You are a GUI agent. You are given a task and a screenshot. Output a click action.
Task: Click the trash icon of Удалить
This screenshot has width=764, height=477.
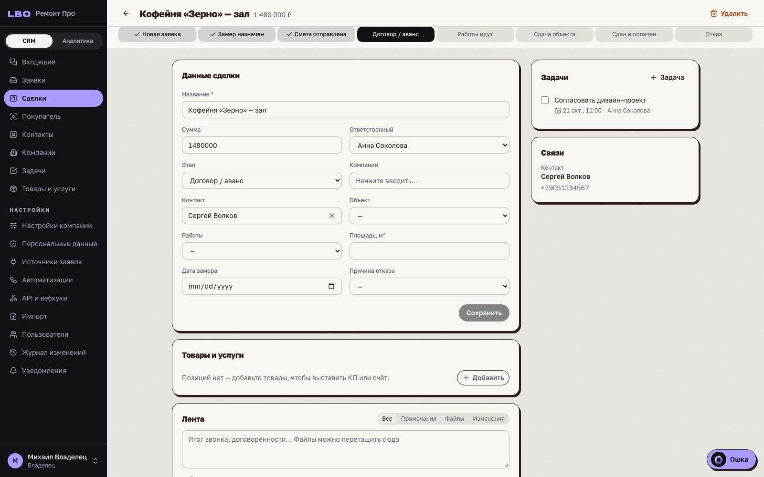coord(713,13)
